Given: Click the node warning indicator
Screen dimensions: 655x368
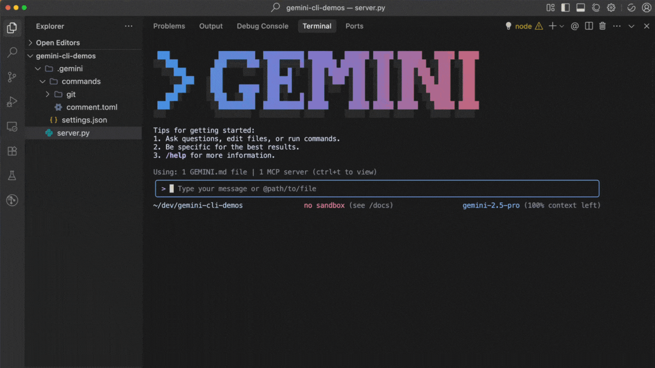Looking at the screenshot, I should point(539,26).
